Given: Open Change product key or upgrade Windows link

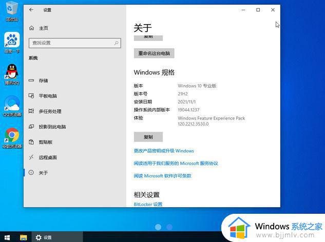Looking at the screenshot, I should click(x=164, y=151).
